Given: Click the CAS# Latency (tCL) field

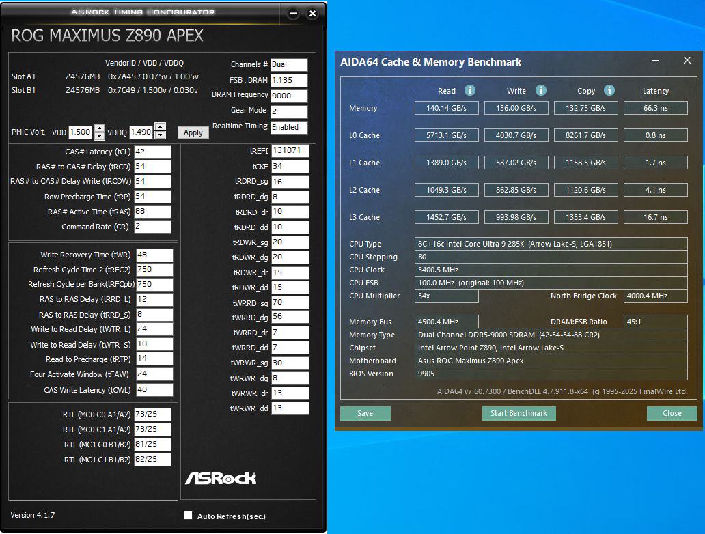Looking at the screenshot, I should pyautogui.click(x=152, y=152).
